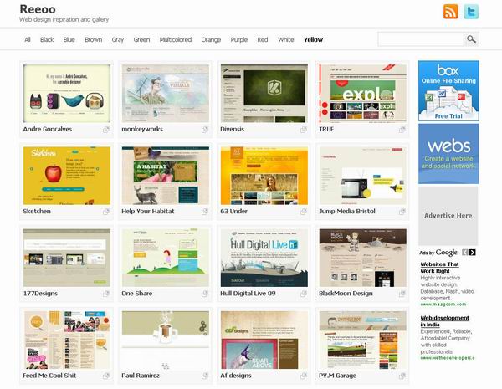This screenshot has width=502, height=389.
Task: Open external link icon beside Andre Goncalves
Action: coord(106,130)
